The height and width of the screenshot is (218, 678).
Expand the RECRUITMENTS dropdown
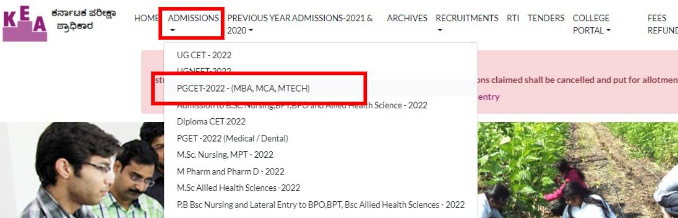tap(467, 23)
